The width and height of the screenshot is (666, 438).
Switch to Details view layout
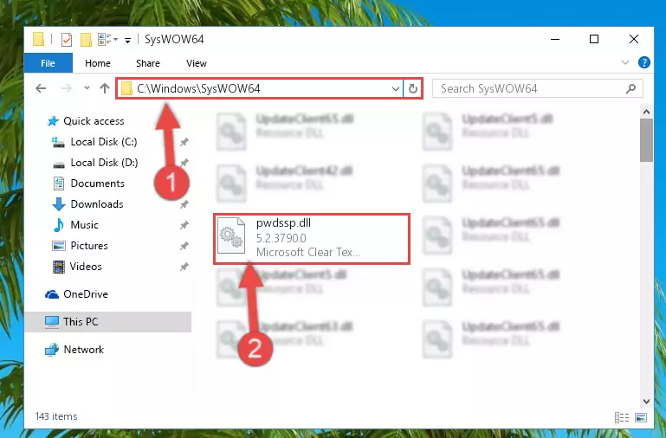pyautogui.click(x=622, y=417)
